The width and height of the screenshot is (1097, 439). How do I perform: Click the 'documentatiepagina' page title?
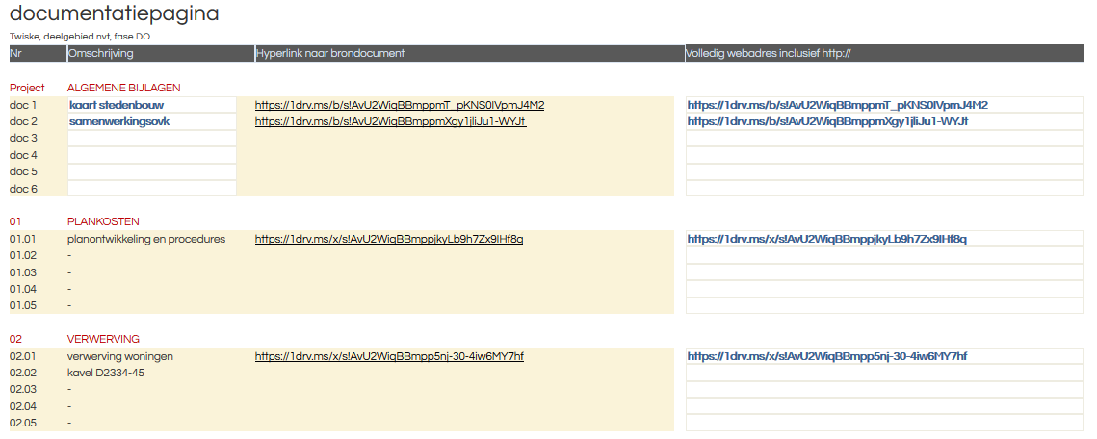[x=114, y=14]
